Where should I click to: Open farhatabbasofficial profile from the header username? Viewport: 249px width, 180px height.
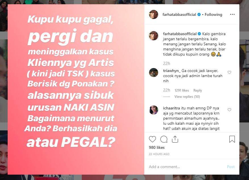pos(179,14)
